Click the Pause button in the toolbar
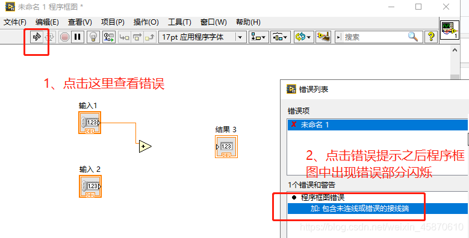Screen dimensions: 469x238 (x=78, y=37)
